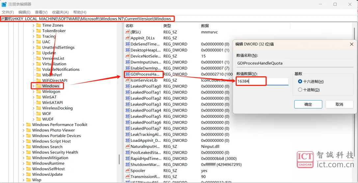Image resolution: width=358 pixels, height=183 pixels.
Task: Click the IconServiceLib string icon
Action: 128,80
